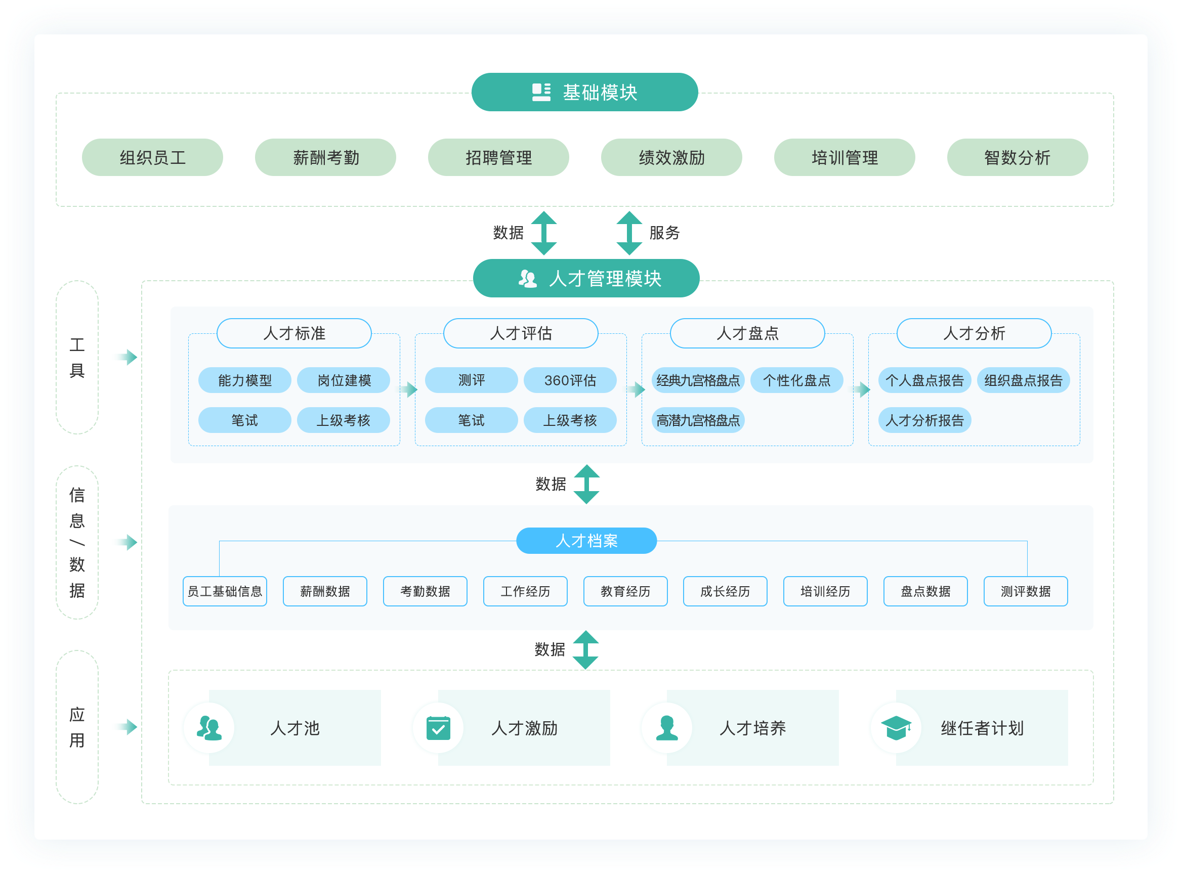Click the green 绩效激励 pill swatch
Screen dimensions: 1182x874
point(671,157)
